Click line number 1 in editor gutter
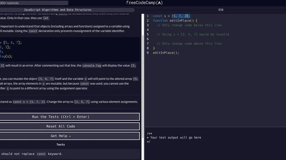 (x=148, y=16)
